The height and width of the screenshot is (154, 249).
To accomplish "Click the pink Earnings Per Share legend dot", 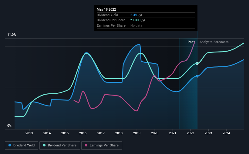I will (x=86, y=145).
